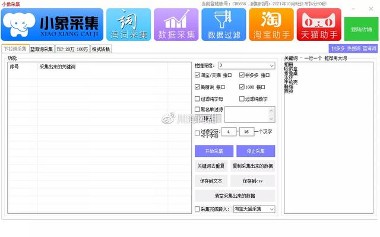Switch to the 格式转换 tab
This screenshot has width=380, height=237.
tap(101, 49)
